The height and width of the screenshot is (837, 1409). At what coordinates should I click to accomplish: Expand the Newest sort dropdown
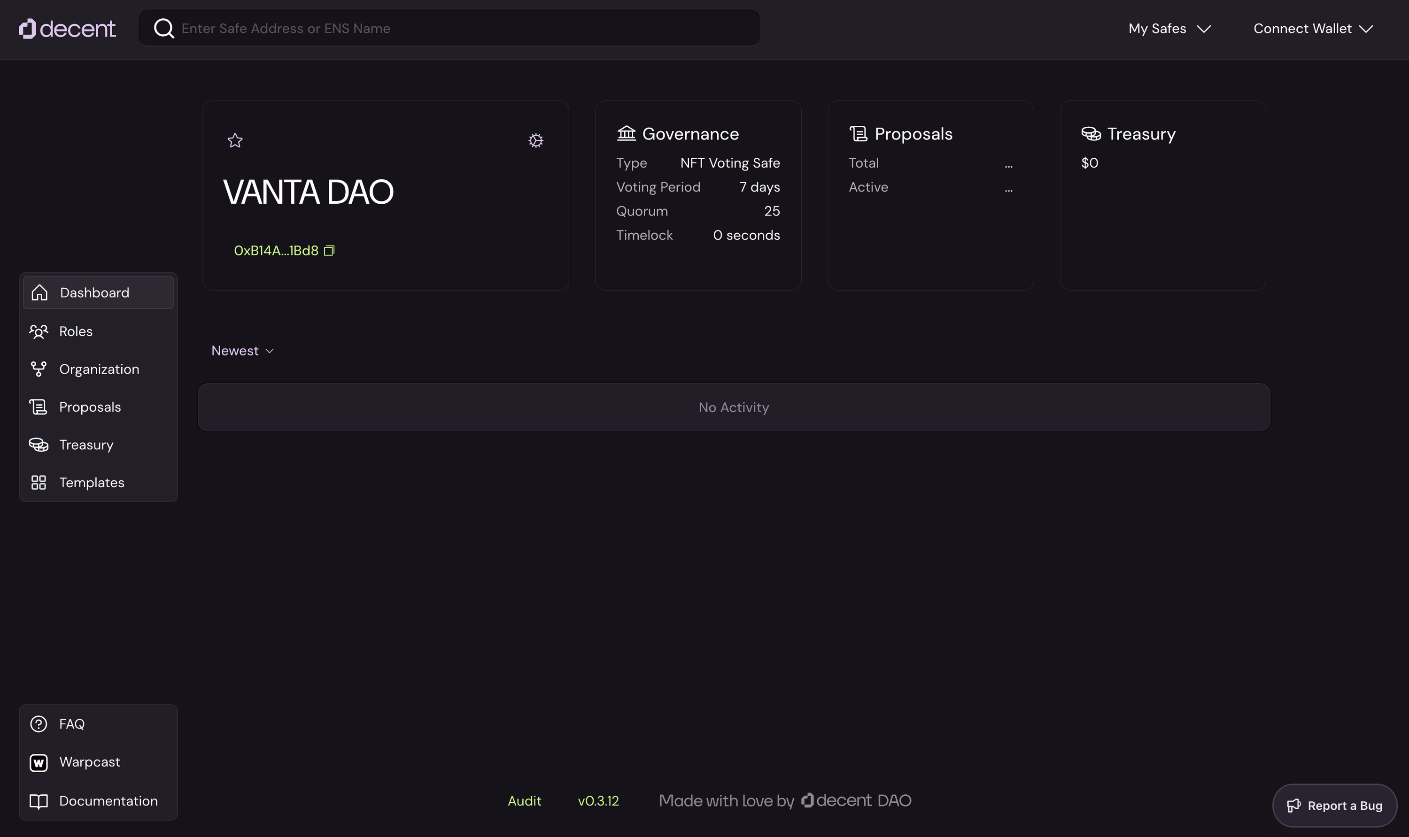tap(243, 351)
